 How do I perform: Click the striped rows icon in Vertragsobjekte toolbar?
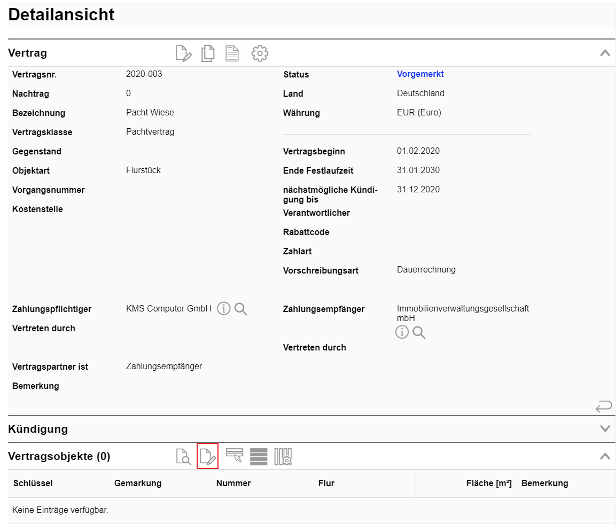pyautogui.click(x=259, y=457)
